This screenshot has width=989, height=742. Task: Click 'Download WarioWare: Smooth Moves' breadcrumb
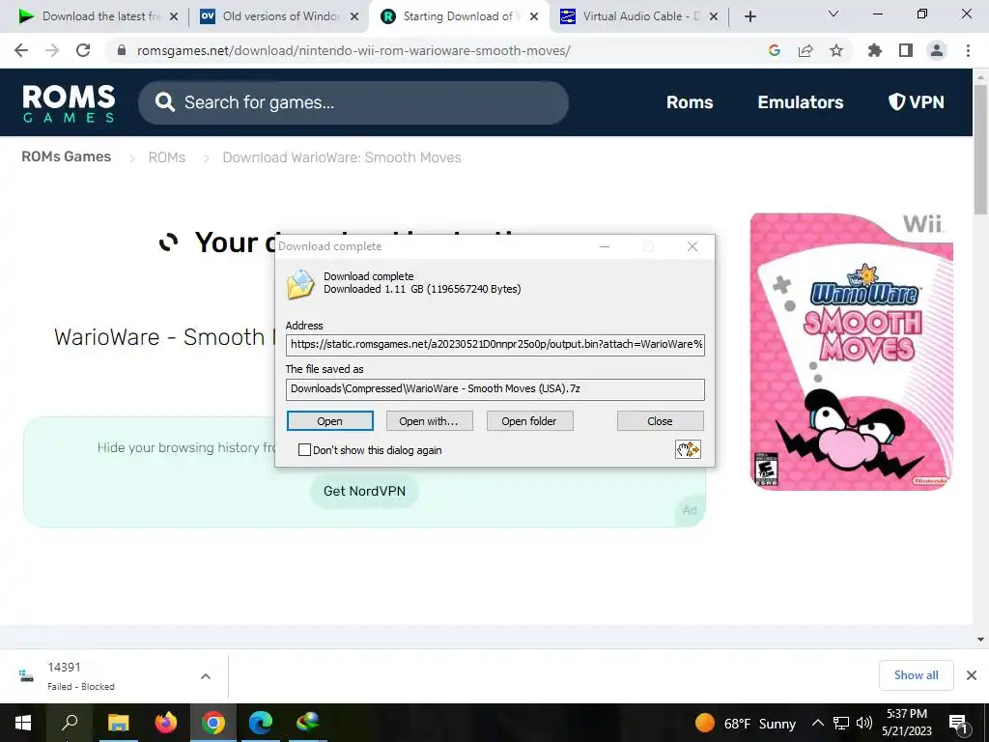click(x=342, y=157)
